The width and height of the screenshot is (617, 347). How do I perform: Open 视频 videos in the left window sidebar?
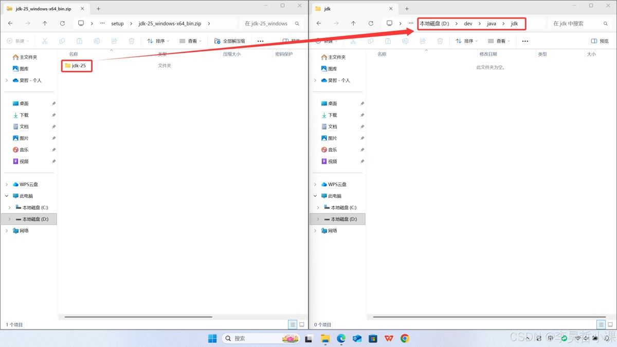(21, 161)
